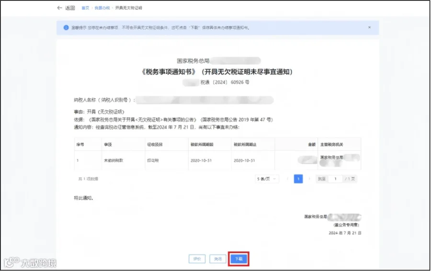Image resolution: width=431 pixels, height=271 pixels.
Task: Select the 开具无欠税证明 breadcrumb item
Action: 128,8
